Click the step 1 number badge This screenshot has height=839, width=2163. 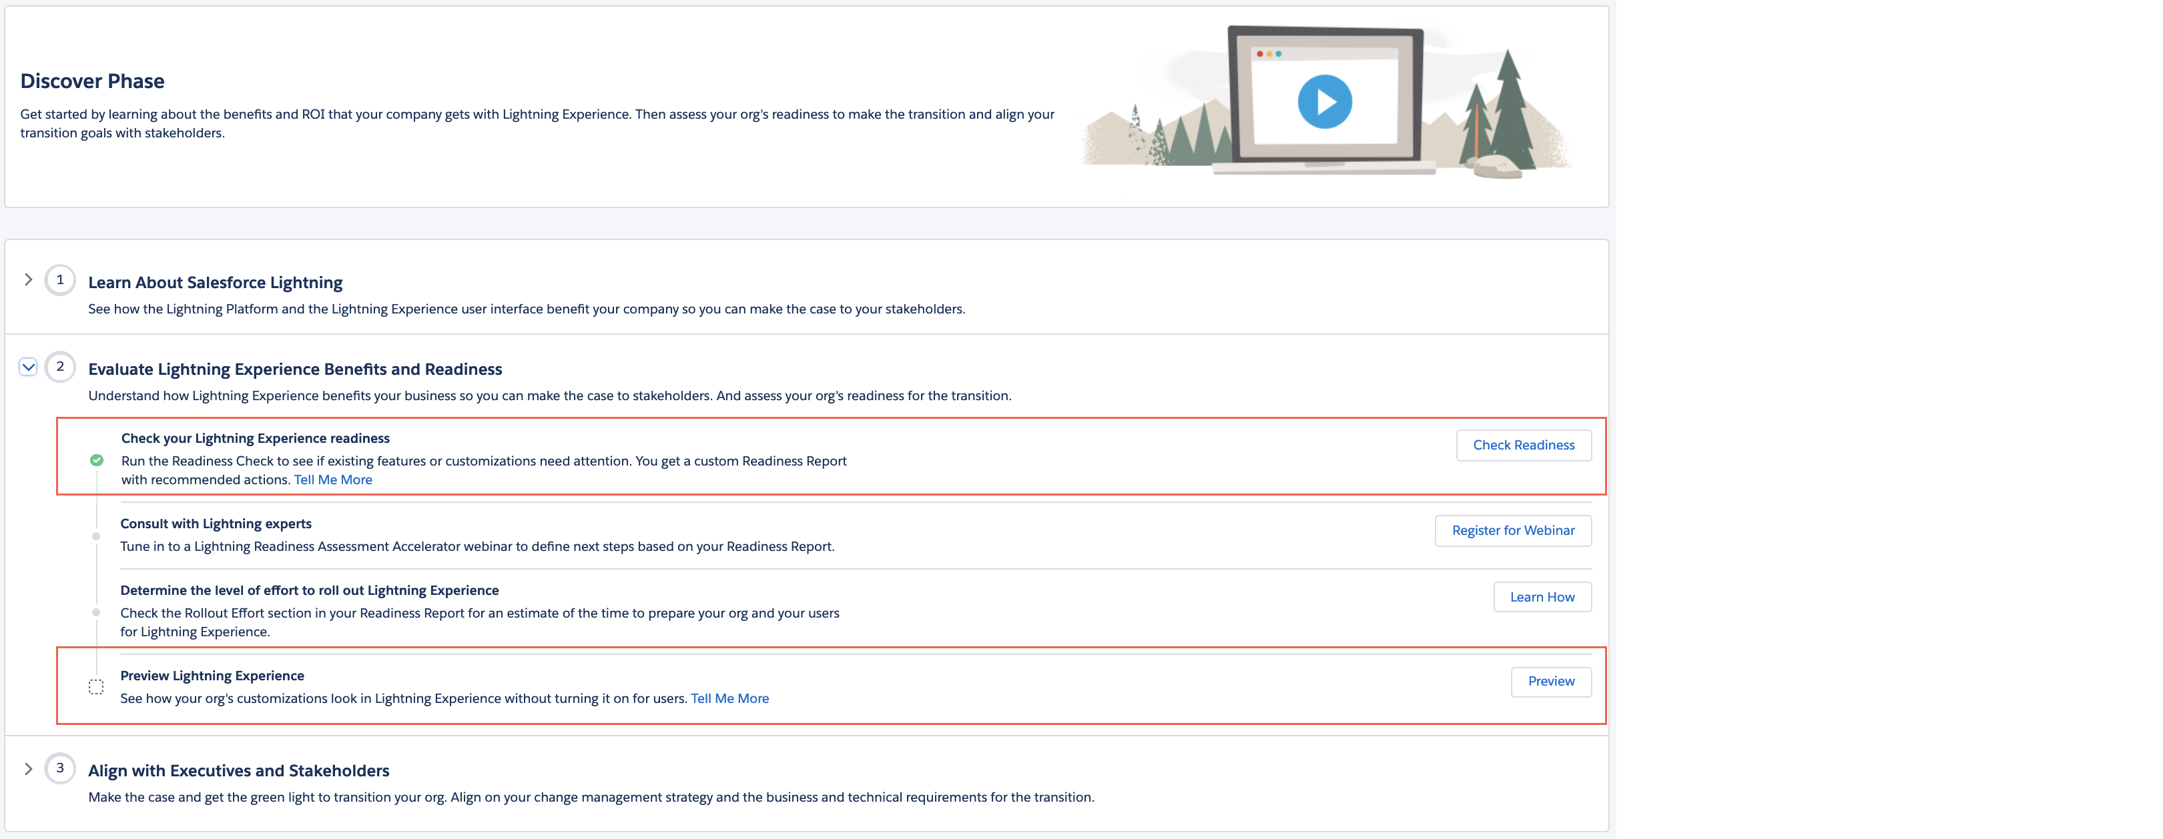pos(59,279)
